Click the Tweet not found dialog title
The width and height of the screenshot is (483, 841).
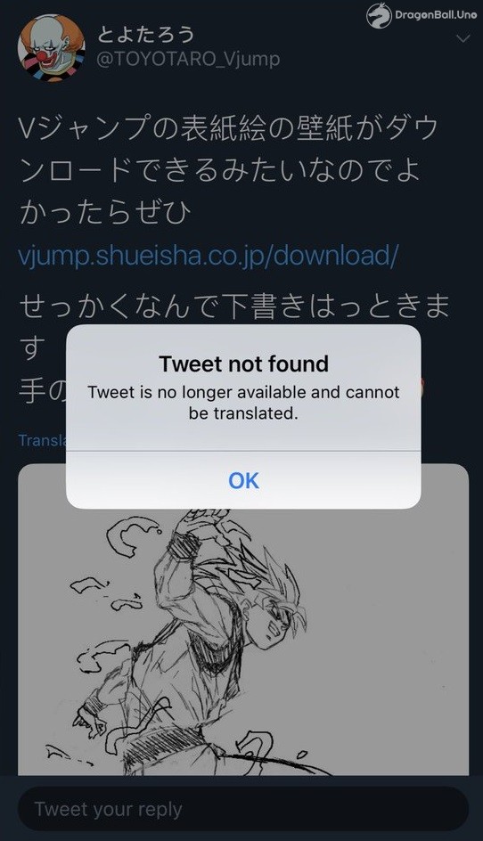point(243,363)
